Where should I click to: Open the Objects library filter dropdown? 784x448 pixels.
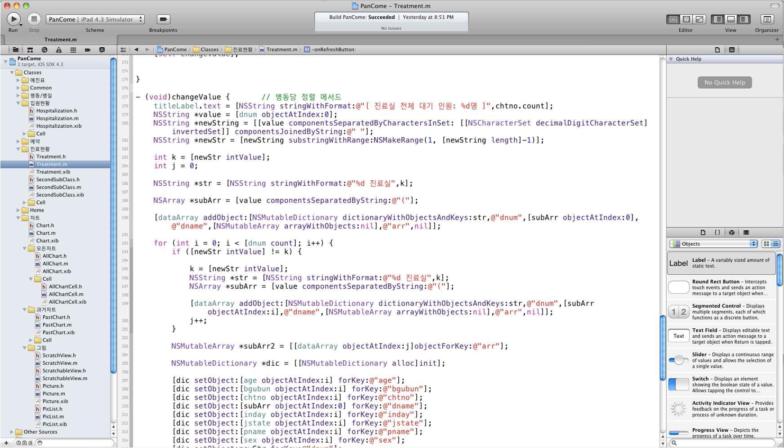[713, 244]
